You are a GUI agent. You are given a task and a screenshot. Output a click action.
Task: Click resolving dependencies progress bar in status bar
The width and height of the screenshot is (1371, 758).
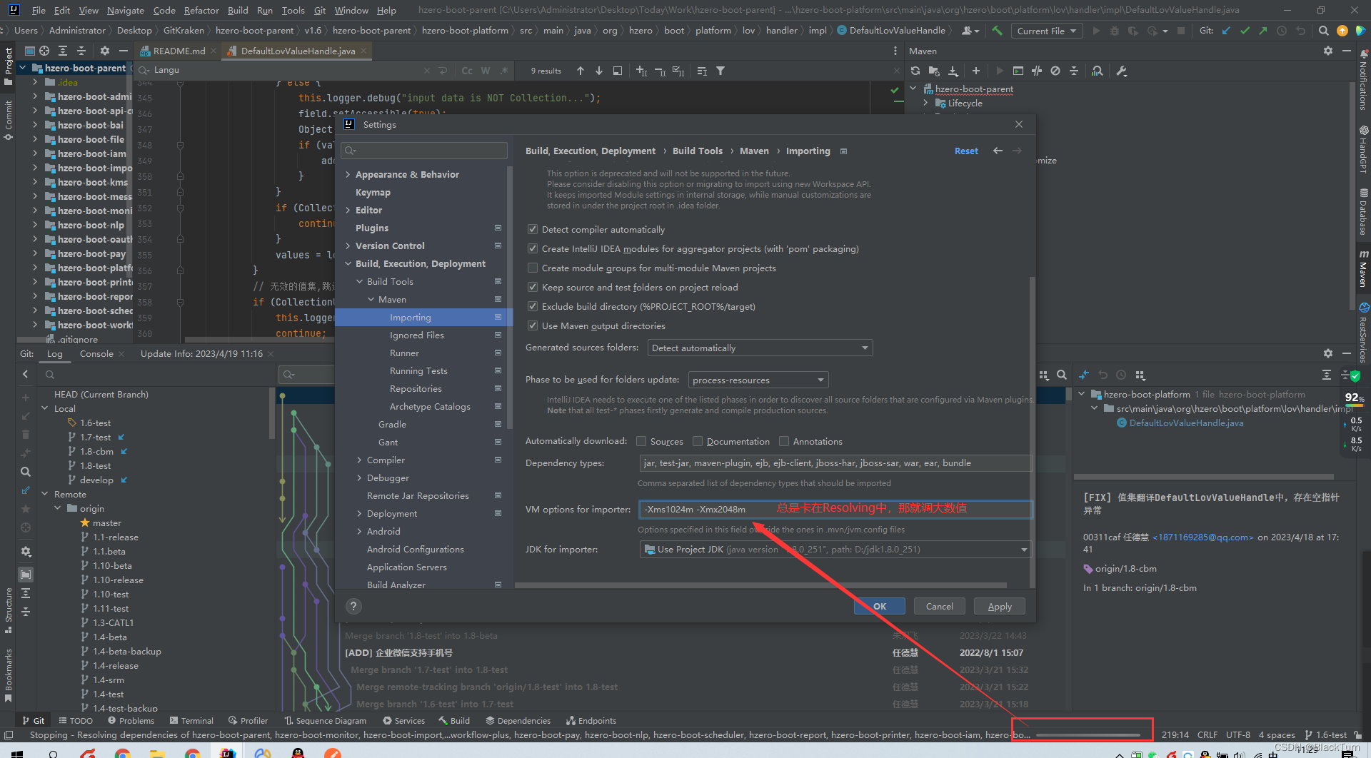1088,734
